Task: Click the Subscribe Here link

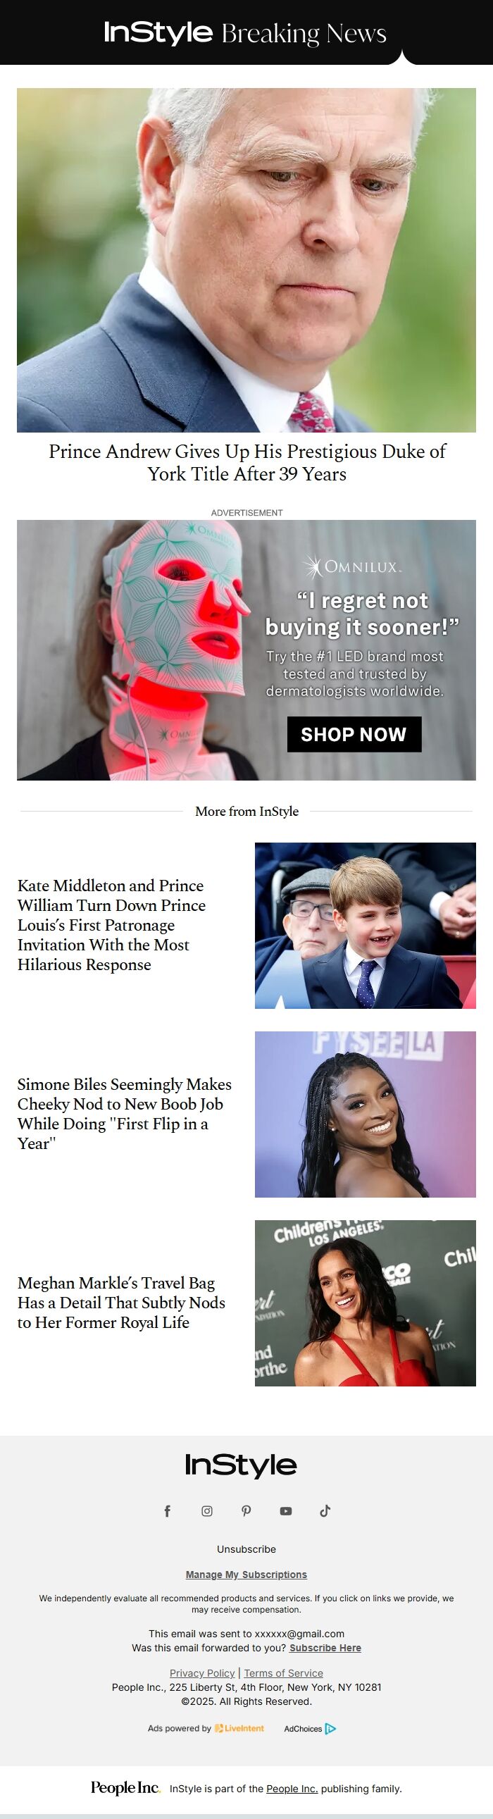Action: click(x=325, y=1648)
